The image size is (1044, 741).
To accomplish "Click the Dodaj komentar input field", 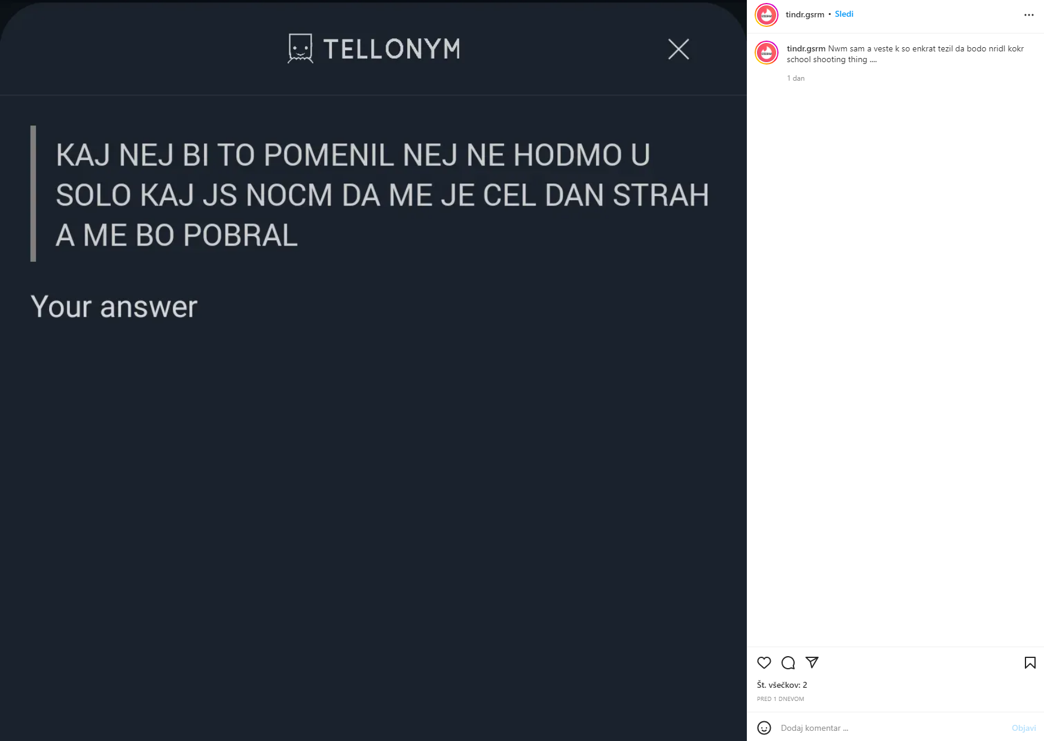I will 867,728.
